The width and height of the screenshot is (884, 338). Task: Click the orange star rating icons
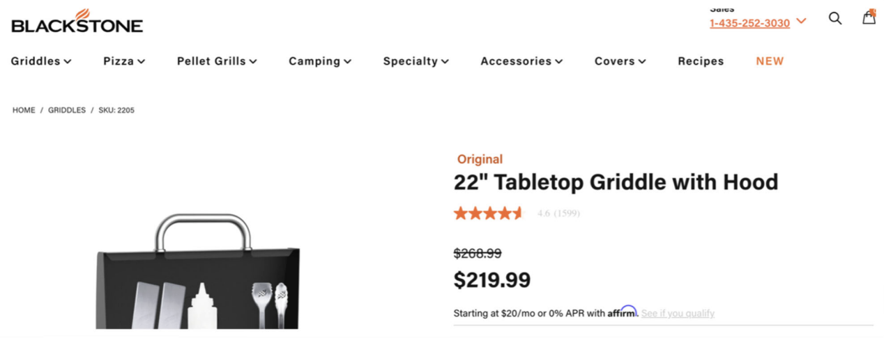click(x=487, y=214)
